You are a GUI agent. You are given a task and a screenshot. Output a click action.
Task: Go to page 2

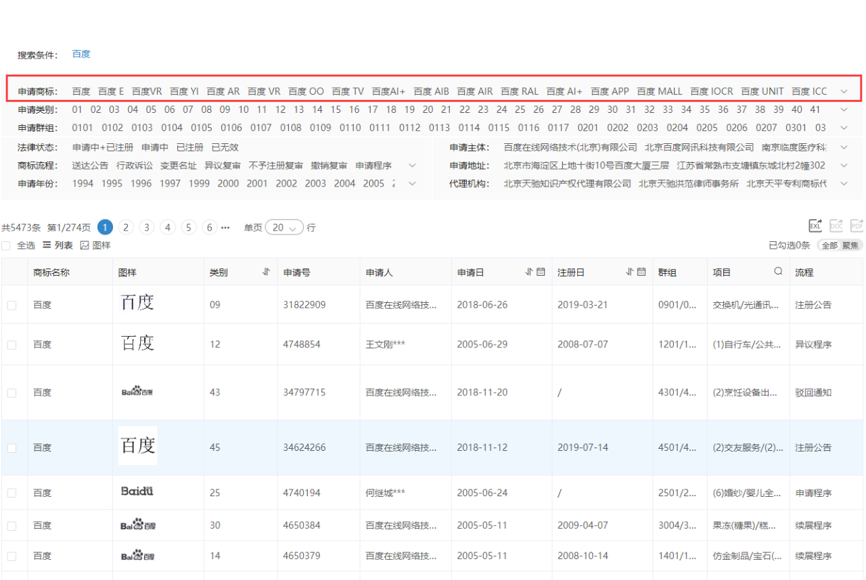[126, 228]
